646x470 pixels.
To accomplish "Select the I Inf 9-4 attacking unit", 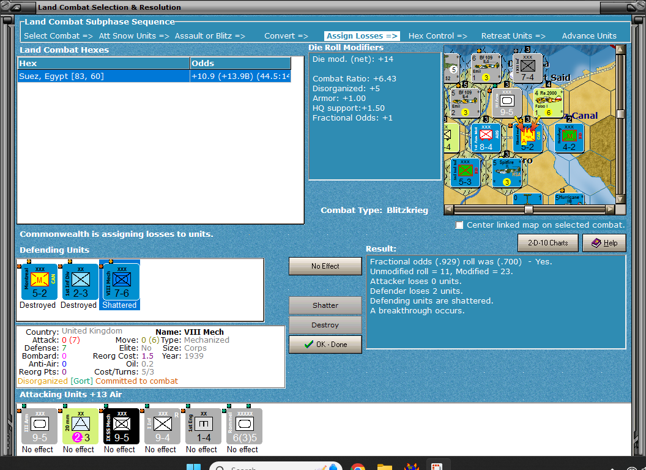I will [162, 427].
